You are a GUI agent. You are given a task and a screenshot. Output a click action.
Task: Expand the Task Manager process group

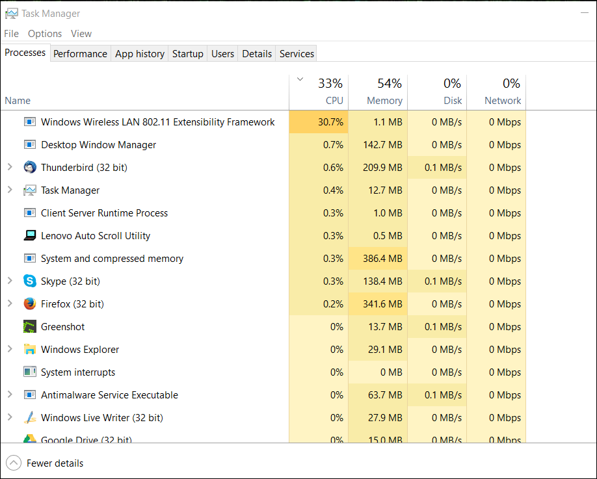click(10, 190)
